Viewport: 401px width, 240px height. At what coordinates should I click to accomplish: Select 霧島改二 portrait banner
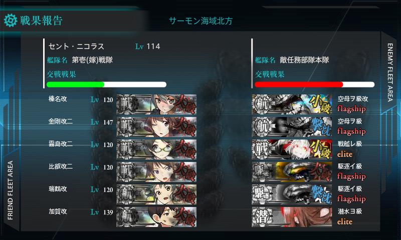[156, 149]
